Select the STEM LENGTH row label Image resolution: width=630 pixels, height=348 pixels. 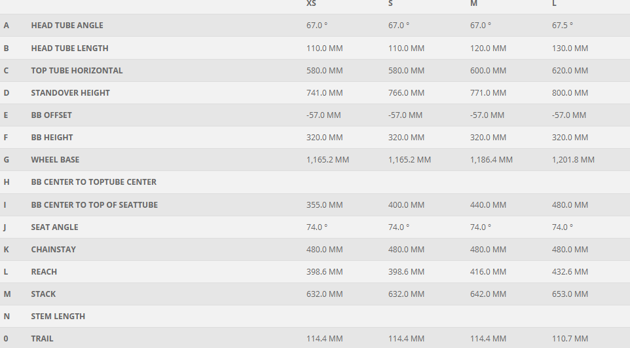[58, 317]
